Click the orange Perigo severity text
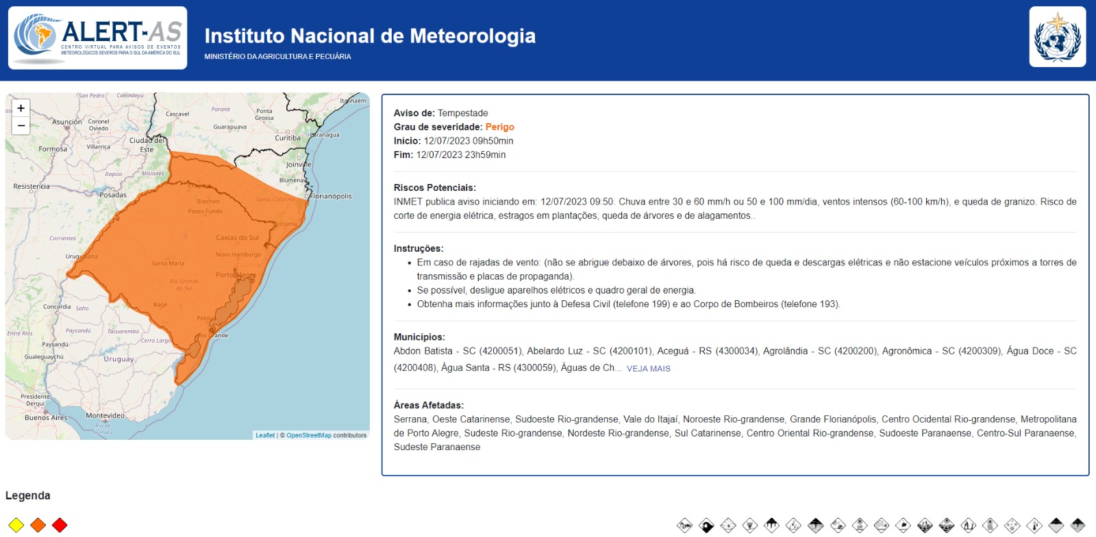Screen dimensions: 1096x537 500,127
